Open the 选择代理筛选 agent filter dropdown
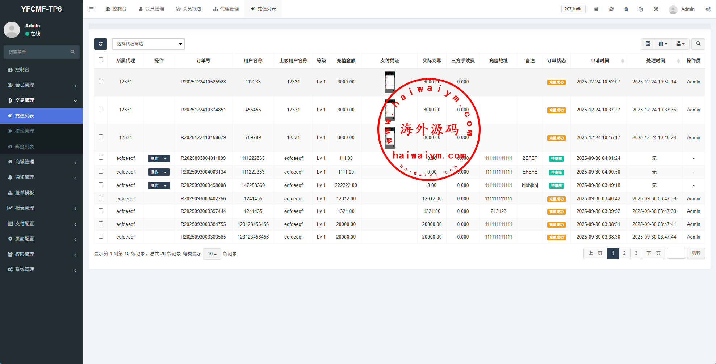This screenshot has height=364, width=716. [x=148, y=44]
